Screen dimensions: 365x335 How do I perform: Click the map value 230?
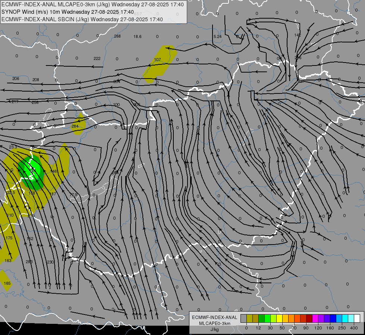click(50, 262)
